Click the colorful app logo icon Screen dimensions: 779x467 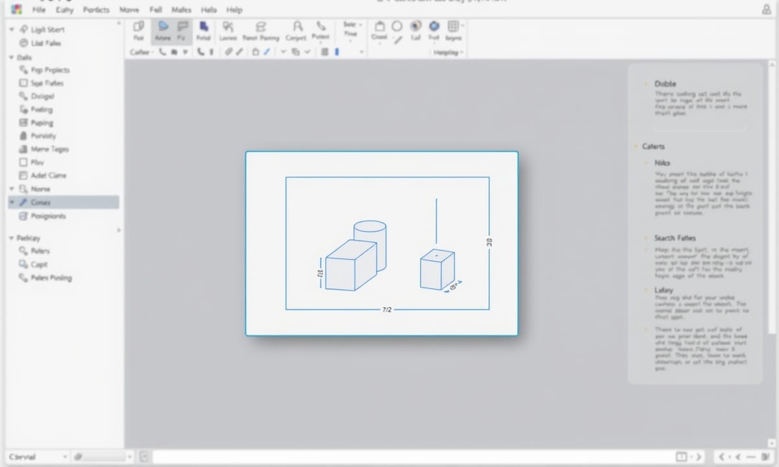tap(17, 9)
